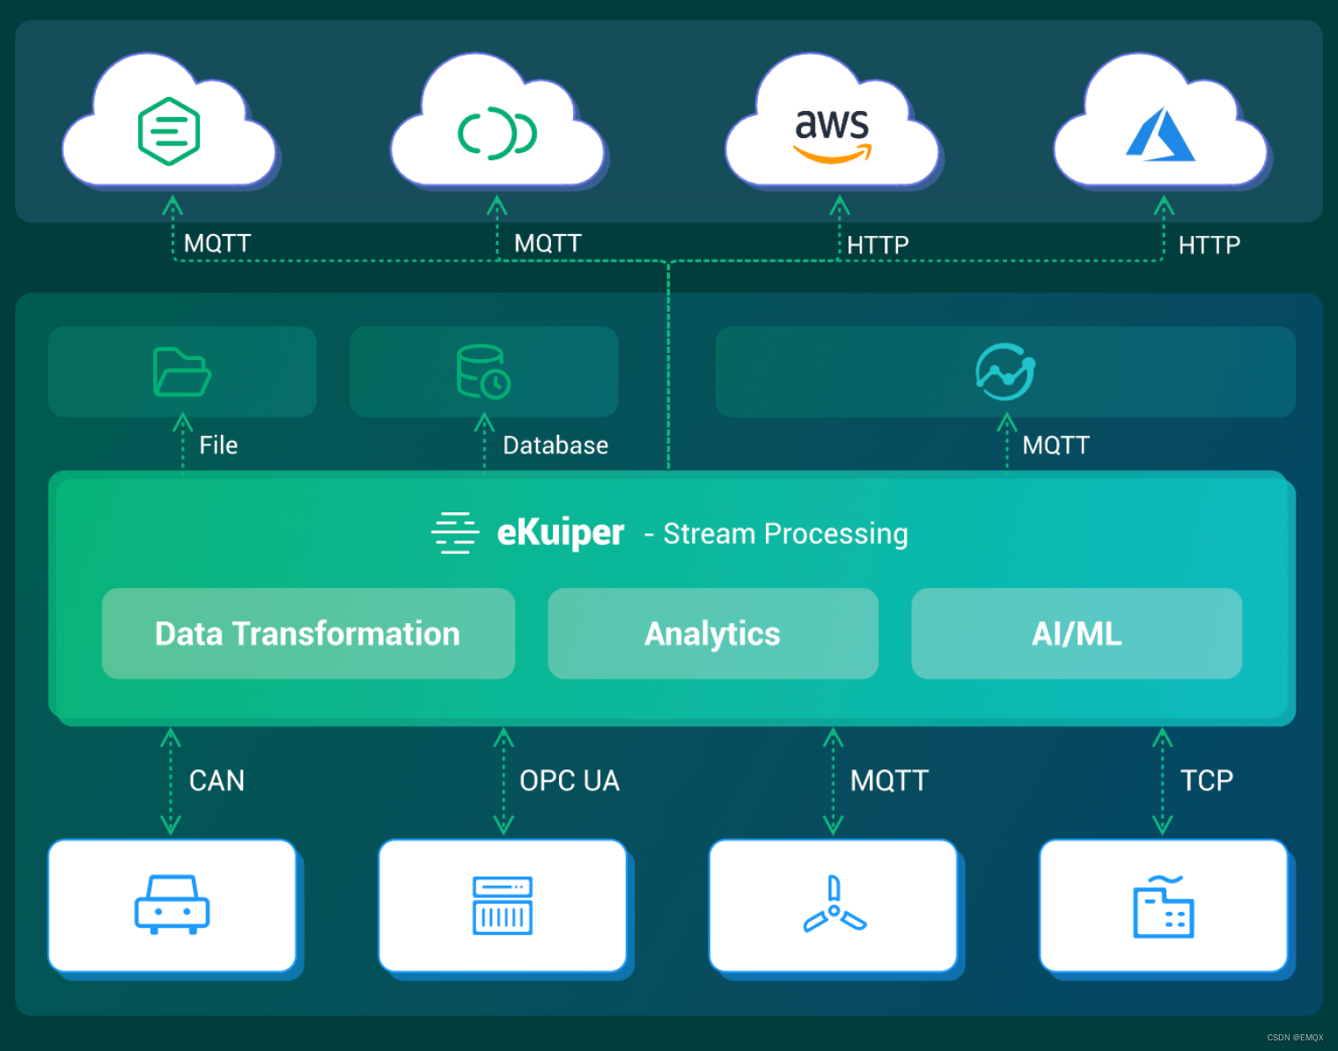
Task: Open the Analytics block
Action: (x=713, y=634)
